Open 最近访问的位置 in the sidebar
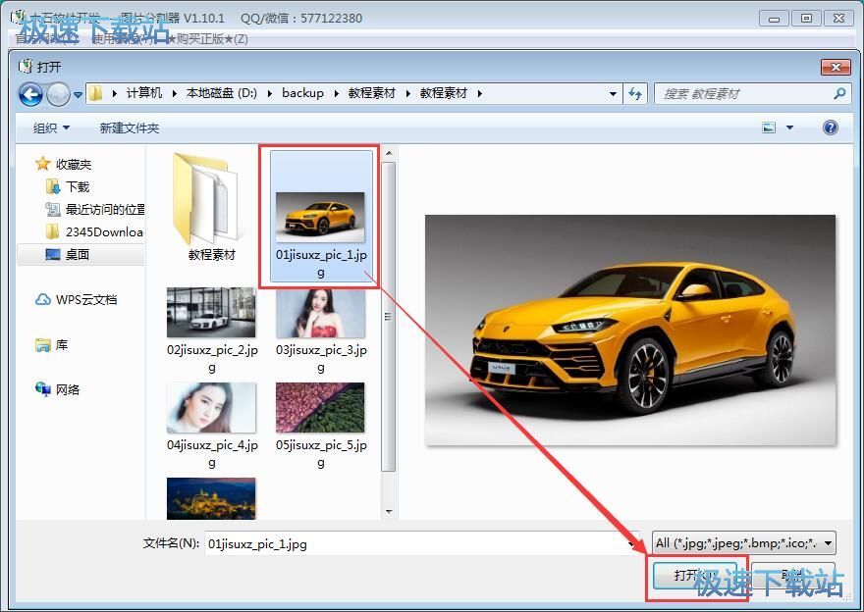This screenshot has height=612, width=864. pyautogui.click(x=104, y=209)
